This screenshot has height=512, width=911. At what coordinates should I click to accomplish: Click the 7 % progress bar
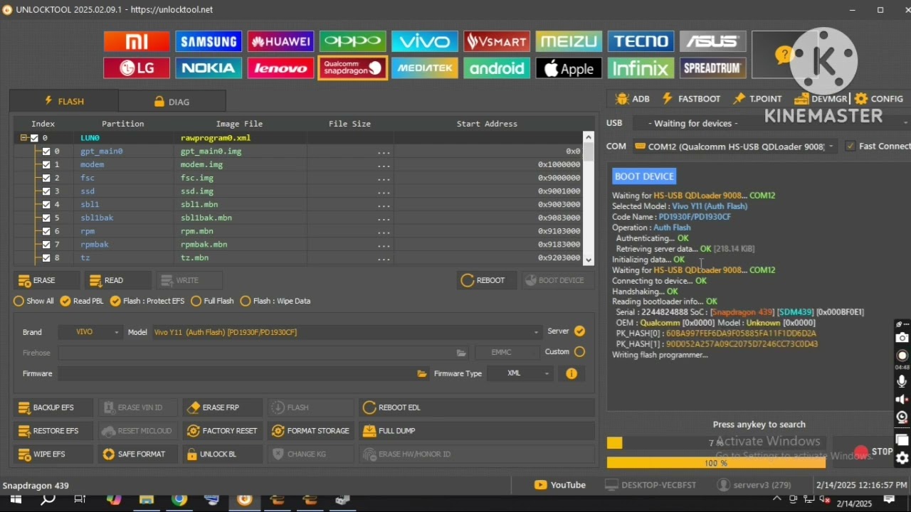(716, 443)
